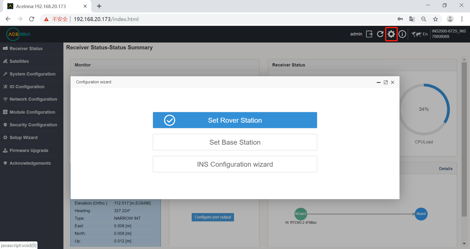Click the Module Configuration grid icon

[5, 112]
